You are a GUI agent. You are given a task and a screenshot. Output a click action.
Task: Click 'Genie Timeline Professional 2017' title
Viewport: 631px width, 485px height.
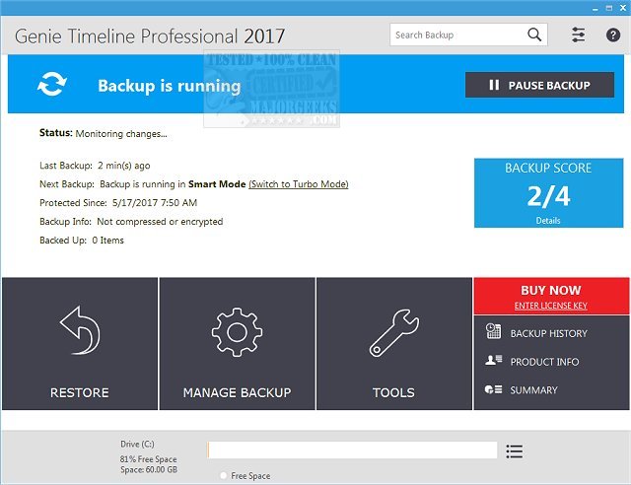150,36
